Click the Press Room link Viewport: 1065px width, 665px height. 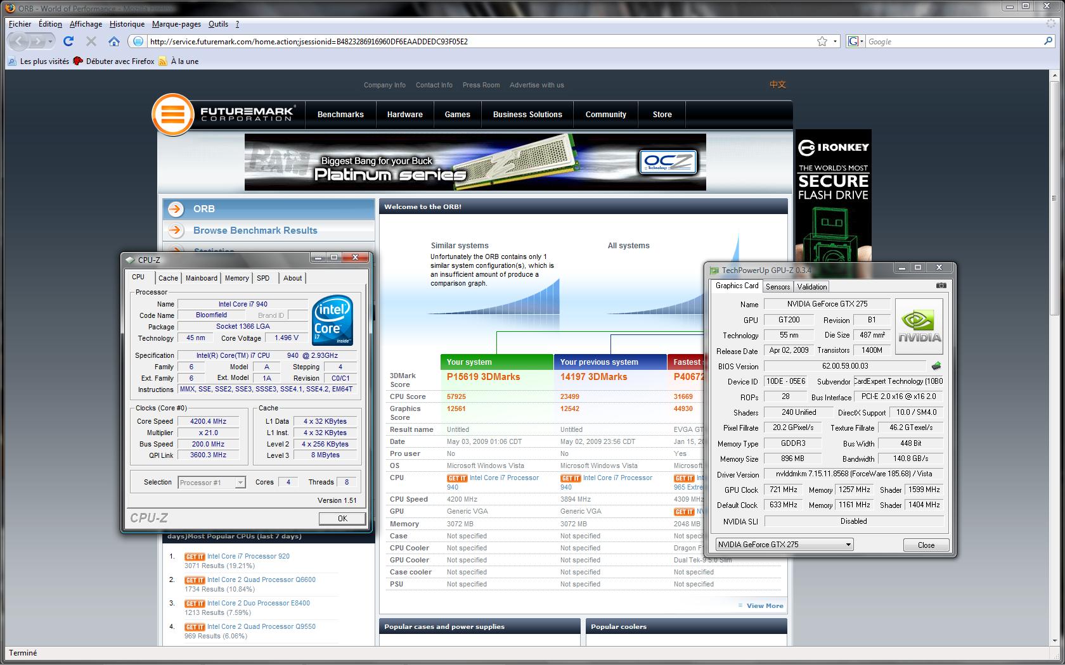tap(481, 85)
